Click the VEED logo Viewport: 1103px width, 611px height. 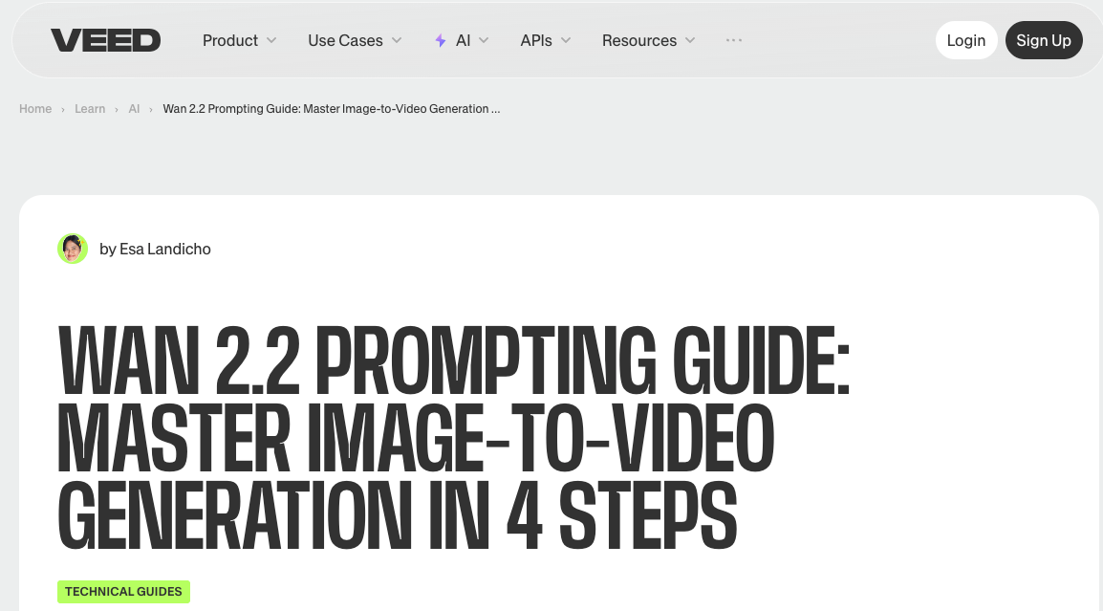tap(105, 40)
